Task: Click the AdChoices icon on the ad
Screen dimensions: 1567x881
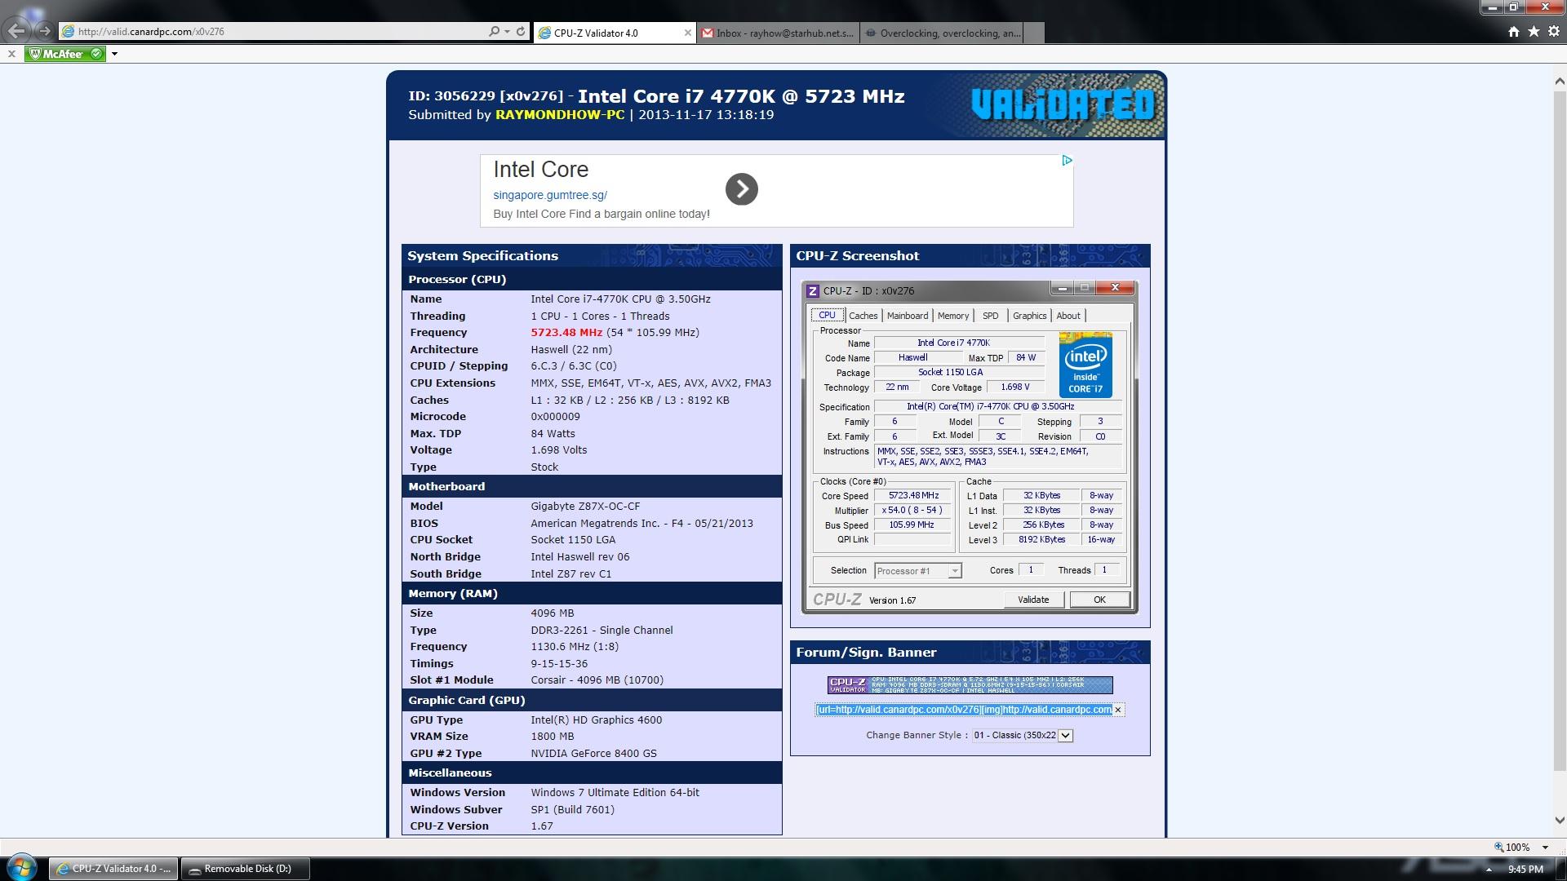Action: tap(1067, 161)
